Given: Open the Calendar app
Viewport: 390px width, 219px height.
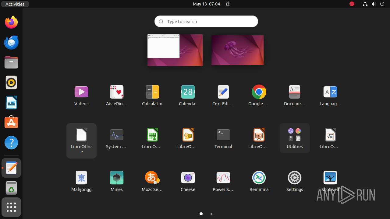Looking at the screenshot, I should (x=188, y=95).
